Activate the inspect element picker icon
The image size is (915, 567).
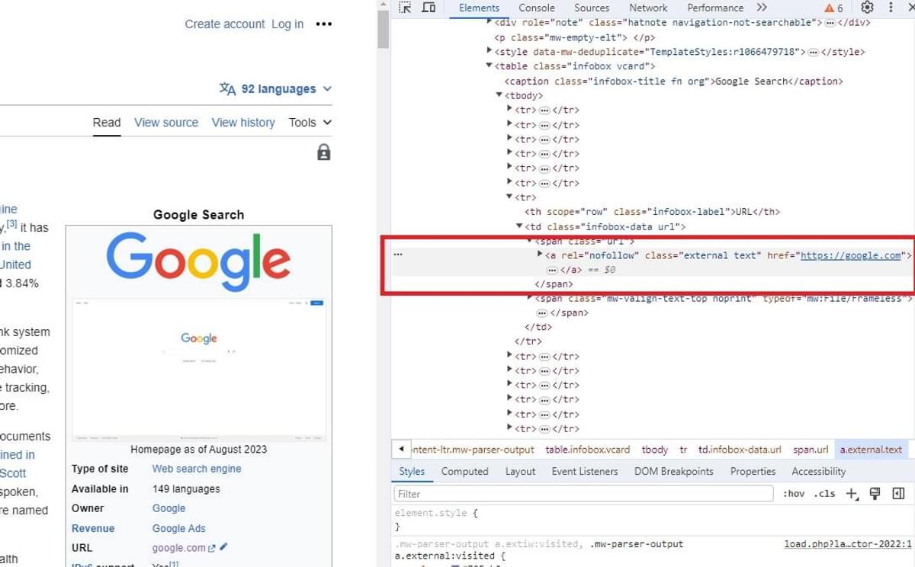(405, 8)
